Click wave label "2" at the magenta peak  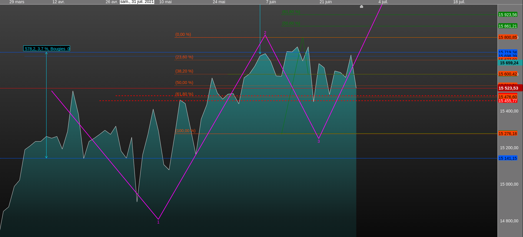click(265, 33)
